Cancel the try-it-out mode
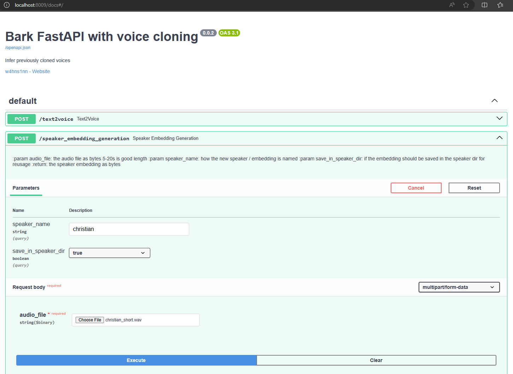513x374 pixels. (416, 188)
